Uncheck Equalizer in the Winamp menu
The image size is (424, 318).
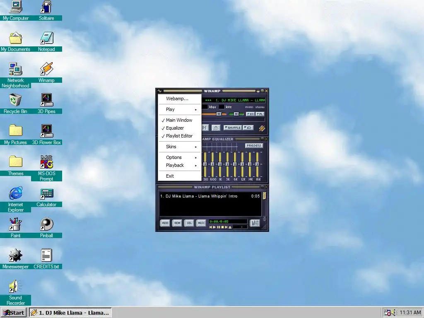(180, 128)
